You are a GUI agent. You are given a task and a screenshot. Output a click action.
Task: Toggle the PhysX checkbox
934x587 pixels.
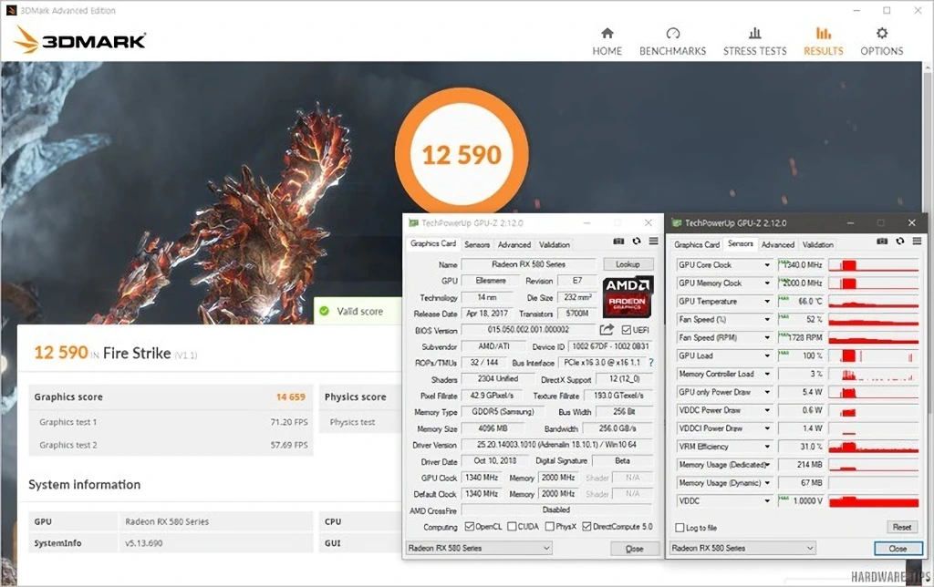550,526
